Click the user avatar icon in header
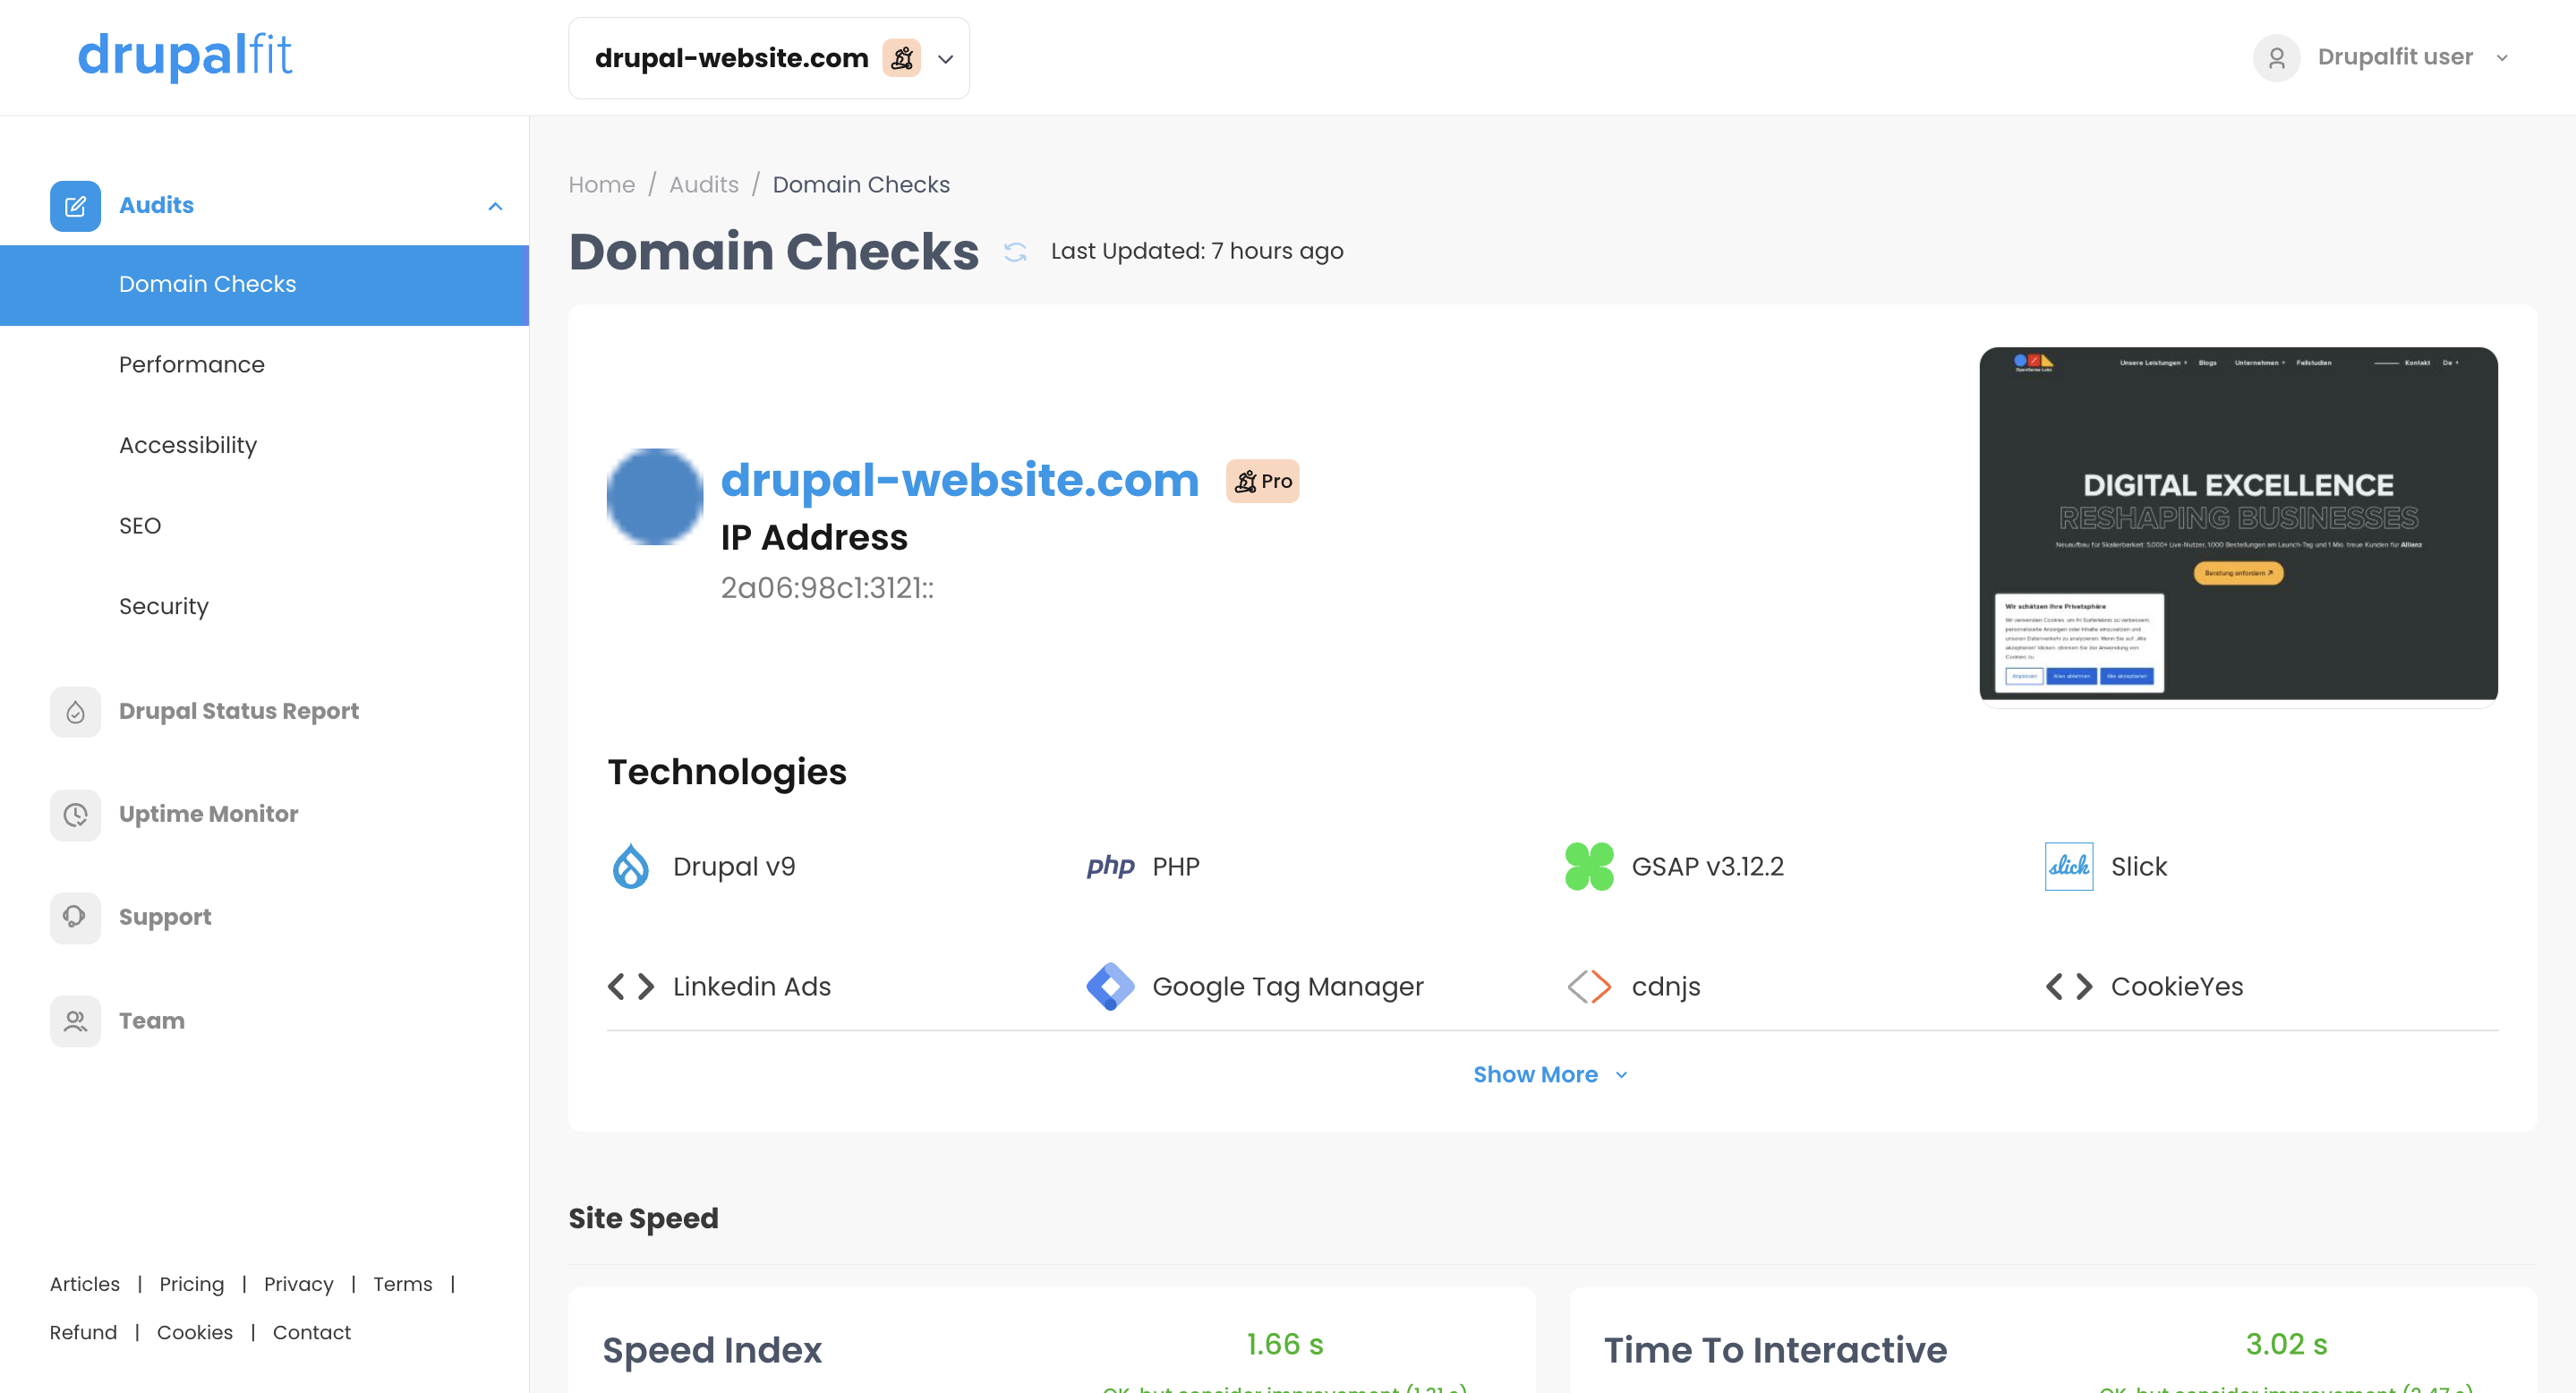Image resolution: width=2576 pixels, height=1393 pixels. point(2276,58)
